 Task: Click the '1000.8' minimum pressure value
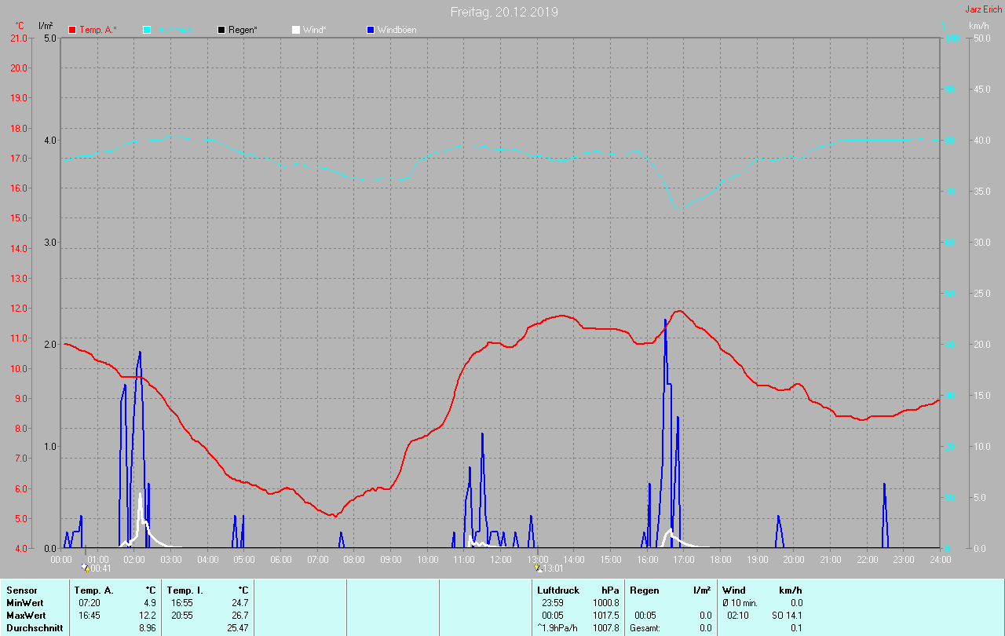click(605, 603)
